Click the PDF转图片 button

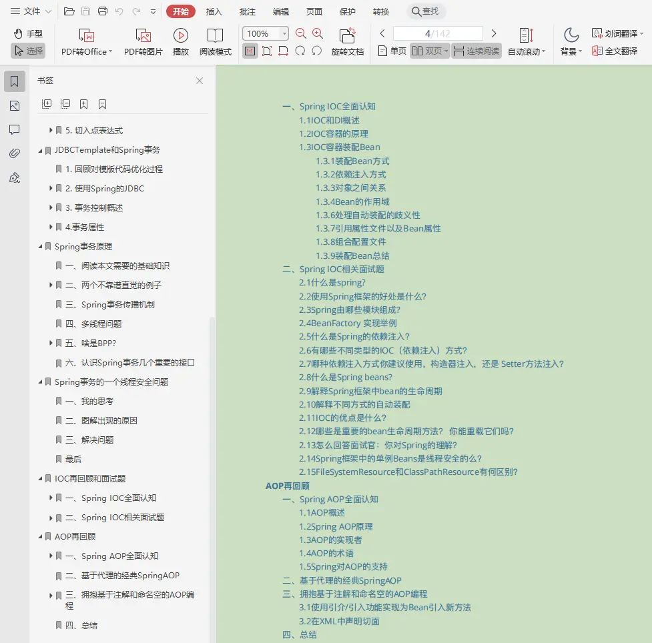pos(143,41)
